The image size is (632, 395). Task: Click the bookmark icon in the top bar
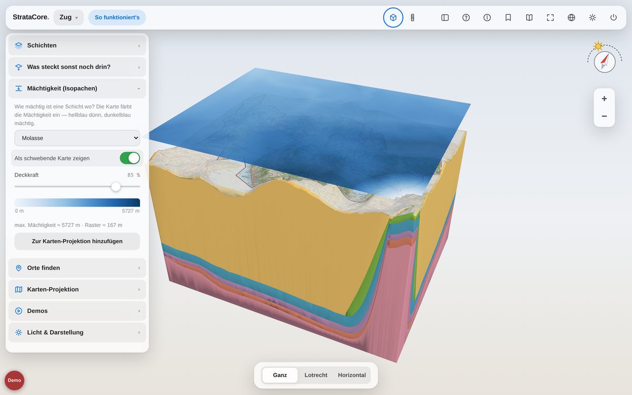(x=508, y=17)
